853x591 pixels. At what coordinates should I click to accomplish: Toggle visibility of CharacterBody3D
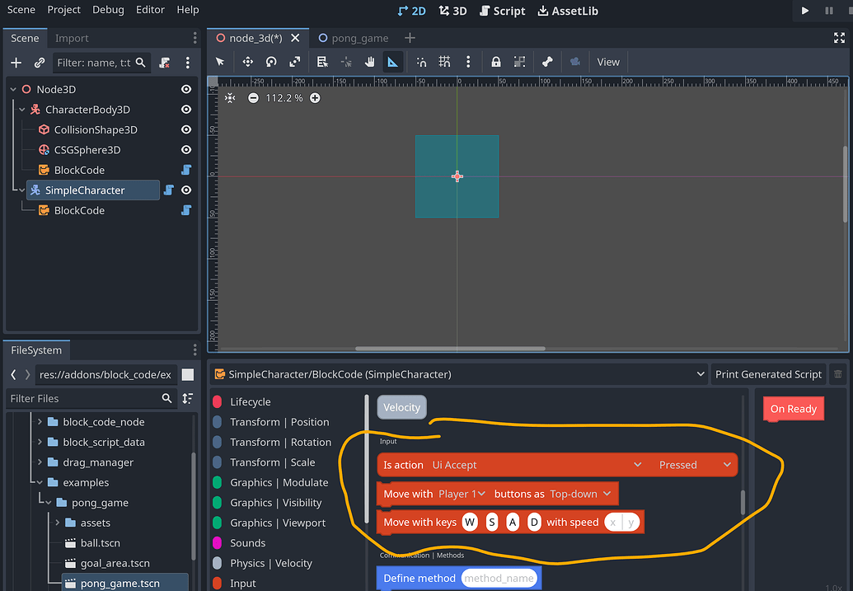click(x=186, y=110)
